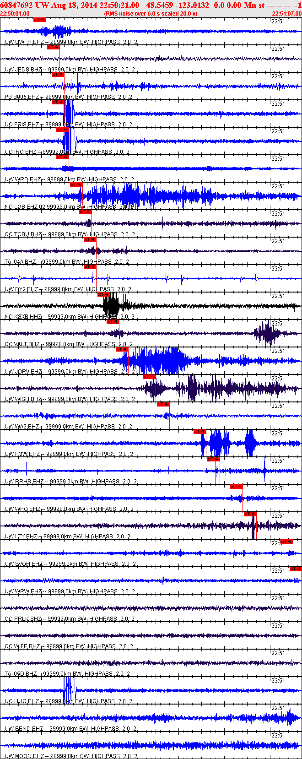Click the 22:51:07.00 end time label
302x759 pixels.
point(287,14)
